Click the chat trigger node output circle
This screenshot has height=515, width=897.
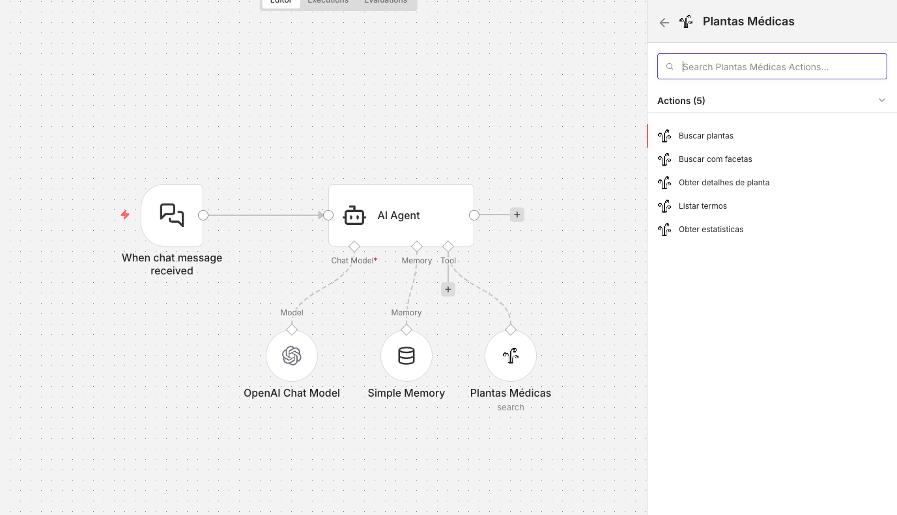pyautogui.click(x=203, y=215)
